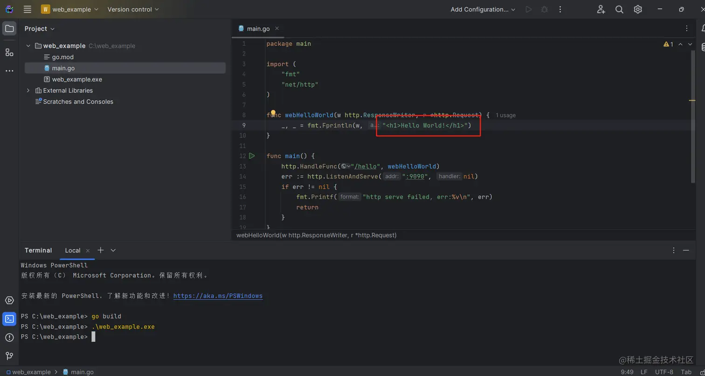
Task: Open Add Configuration dropdown
Action: coord(483,9)
